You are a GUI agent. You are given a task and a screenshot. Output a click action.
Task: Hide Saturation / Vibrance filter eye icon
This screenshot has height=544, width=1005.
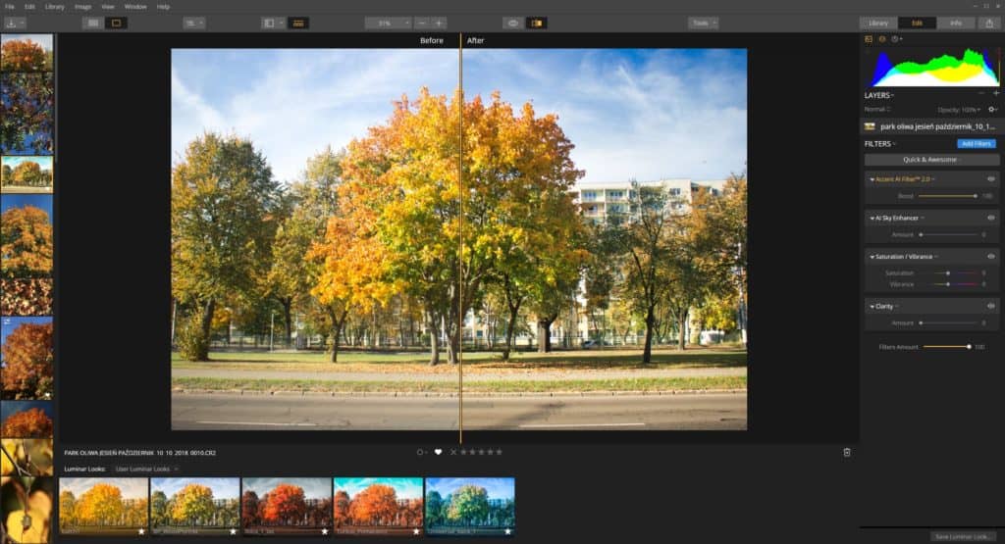pyautogui.click(x=991, y=256)
